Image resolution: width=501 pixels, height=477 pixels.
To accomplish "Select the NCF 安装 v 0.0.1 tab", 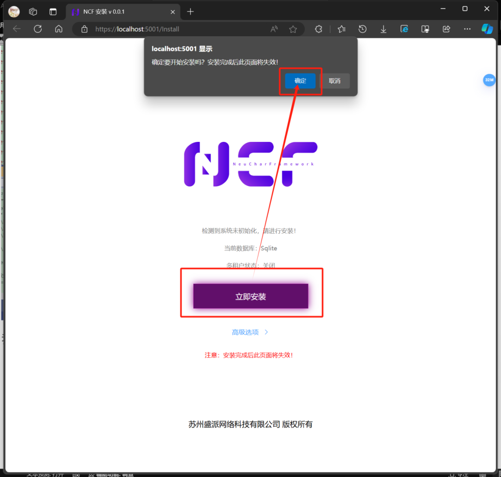I will pyautogui.click(x=123, y=12).
